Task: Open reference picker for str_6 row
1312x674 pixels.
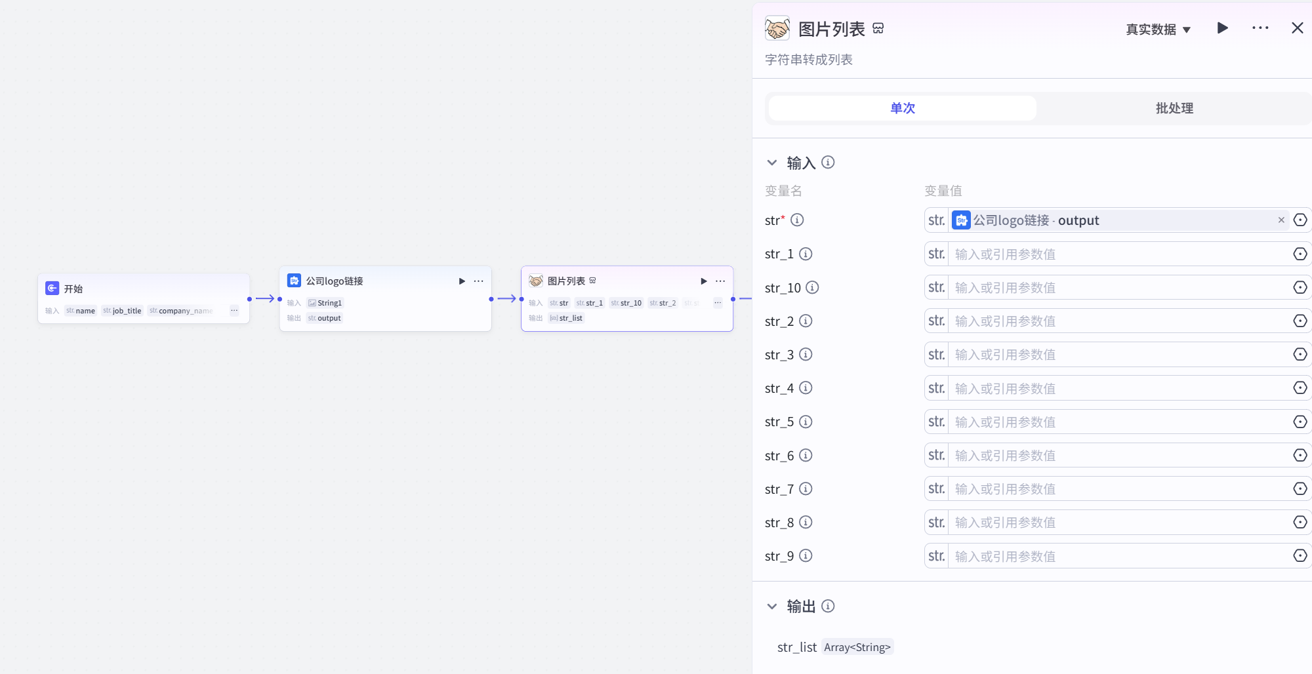Action: click(1300, 455)
